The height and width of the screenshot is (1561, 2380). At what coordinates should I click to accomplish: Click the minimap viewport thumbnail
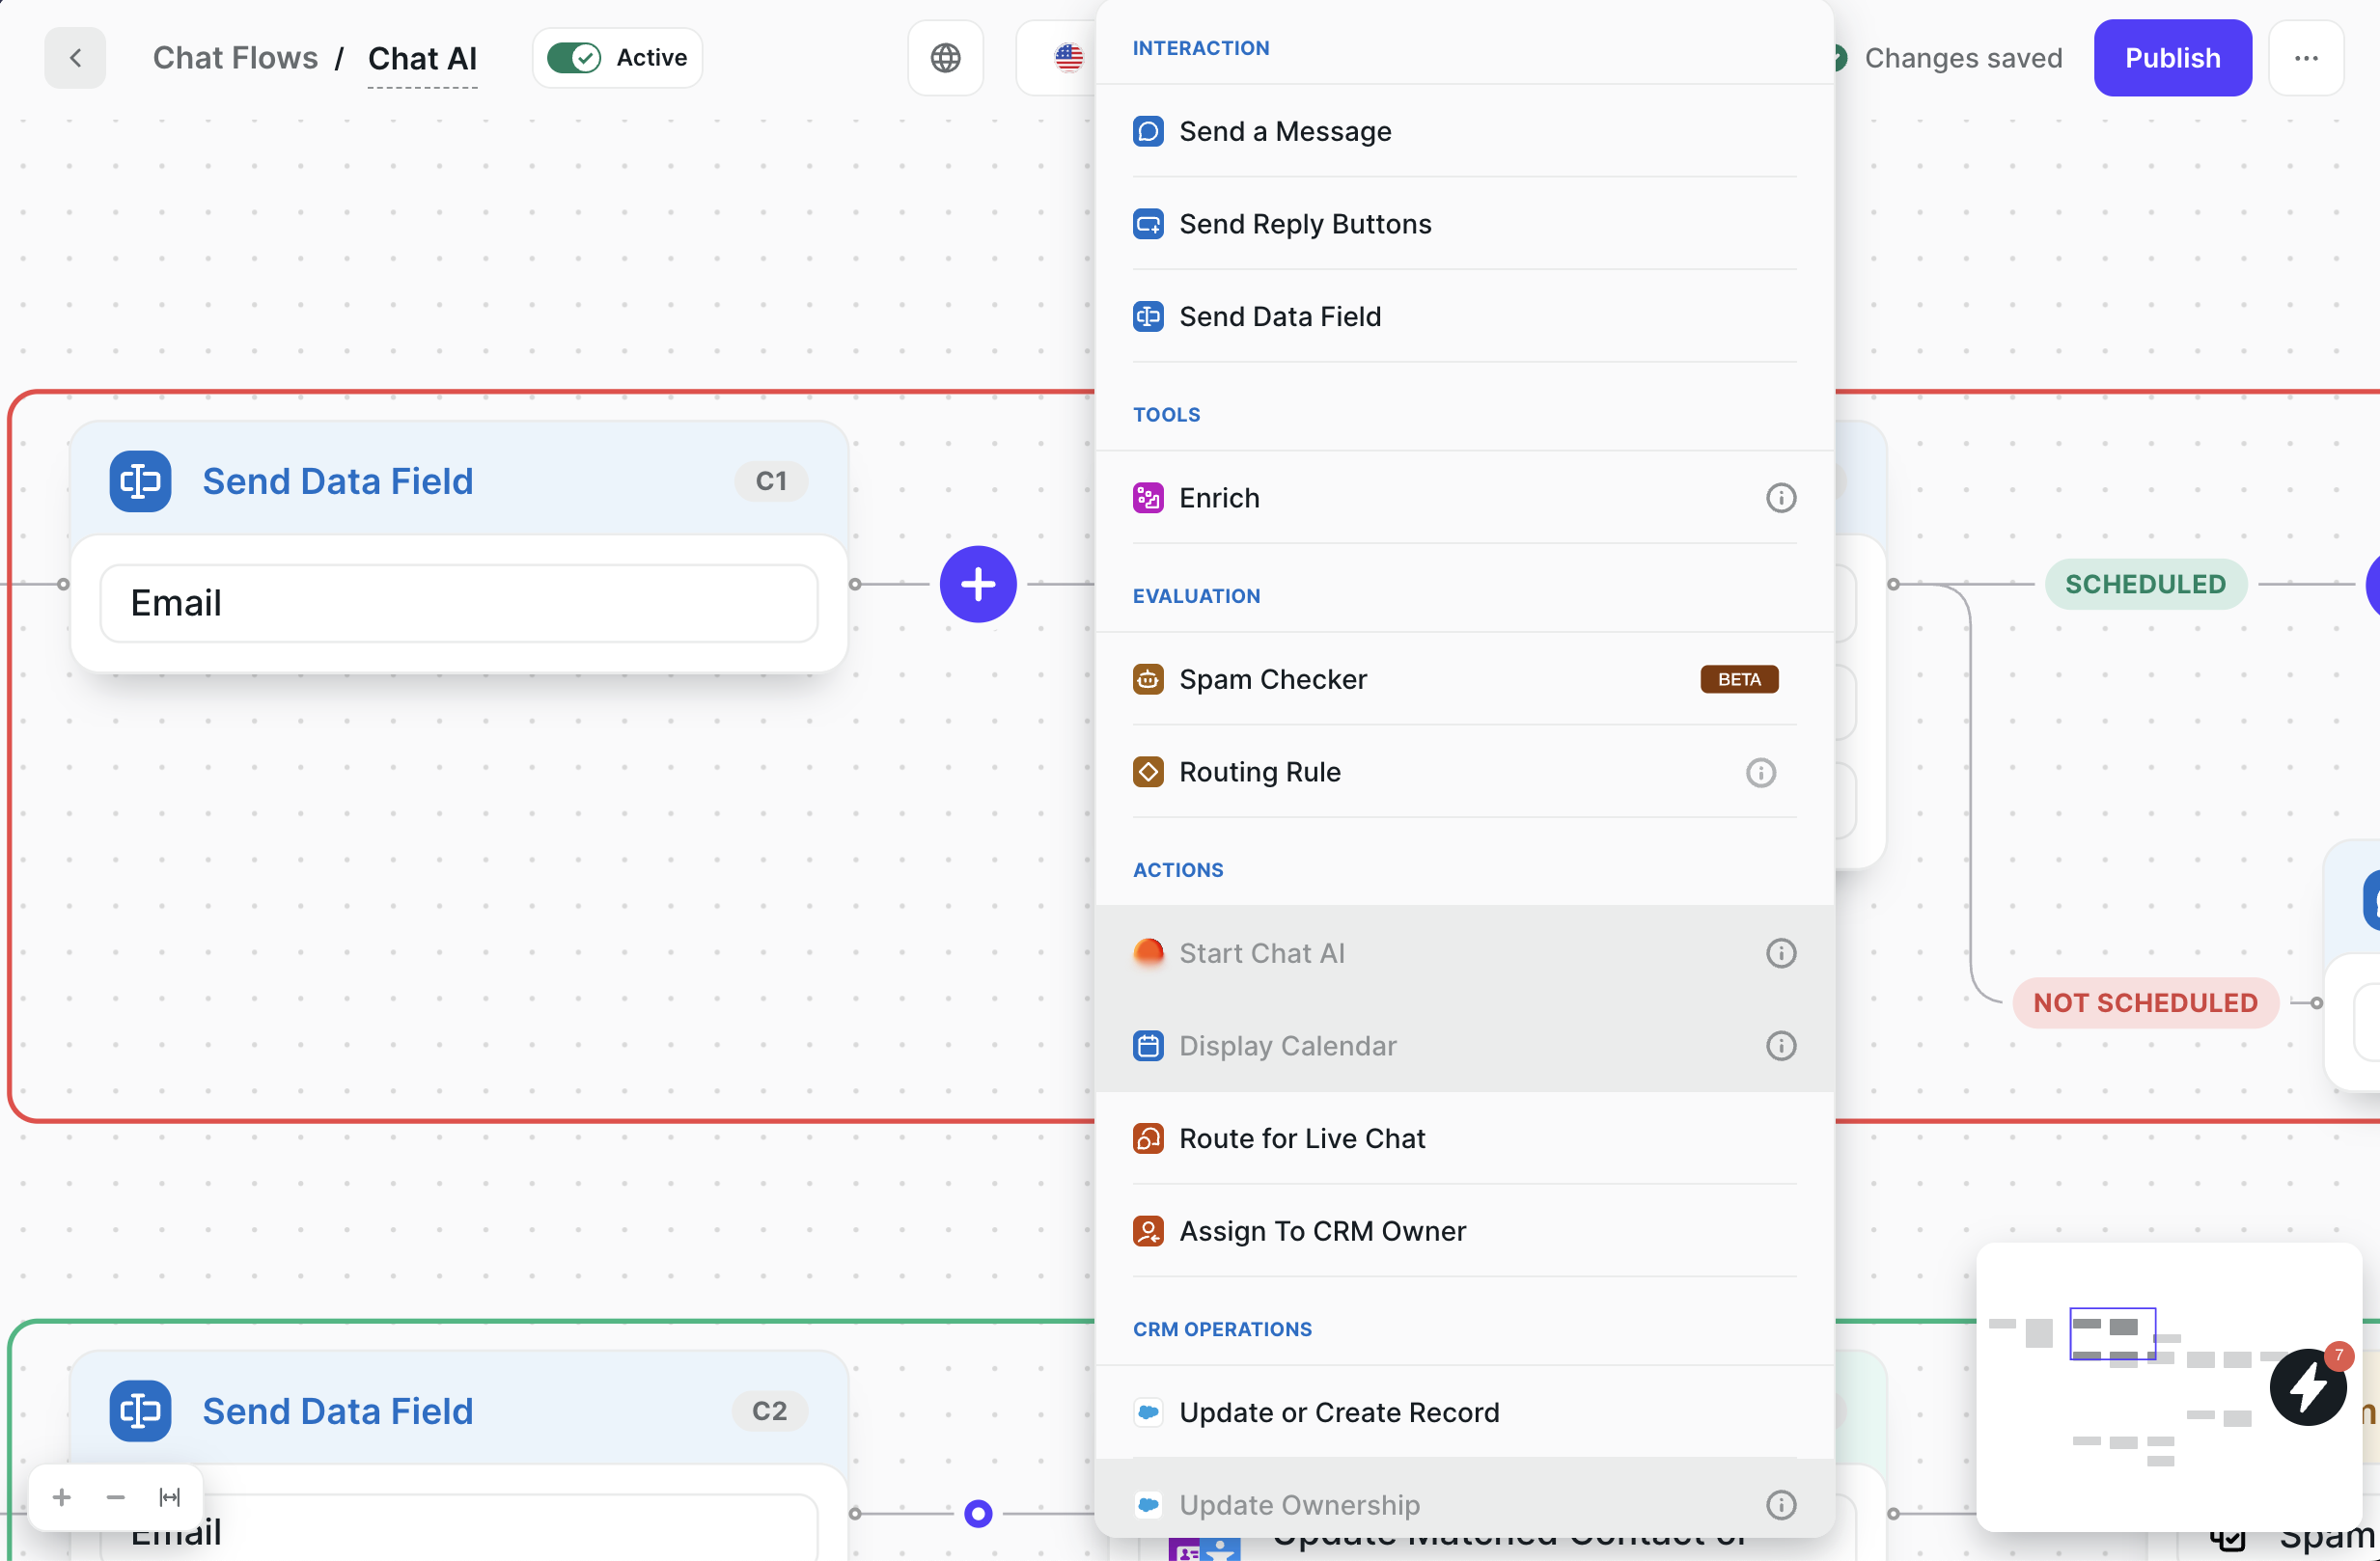pyautogui.click(x=2112, y=1333)
